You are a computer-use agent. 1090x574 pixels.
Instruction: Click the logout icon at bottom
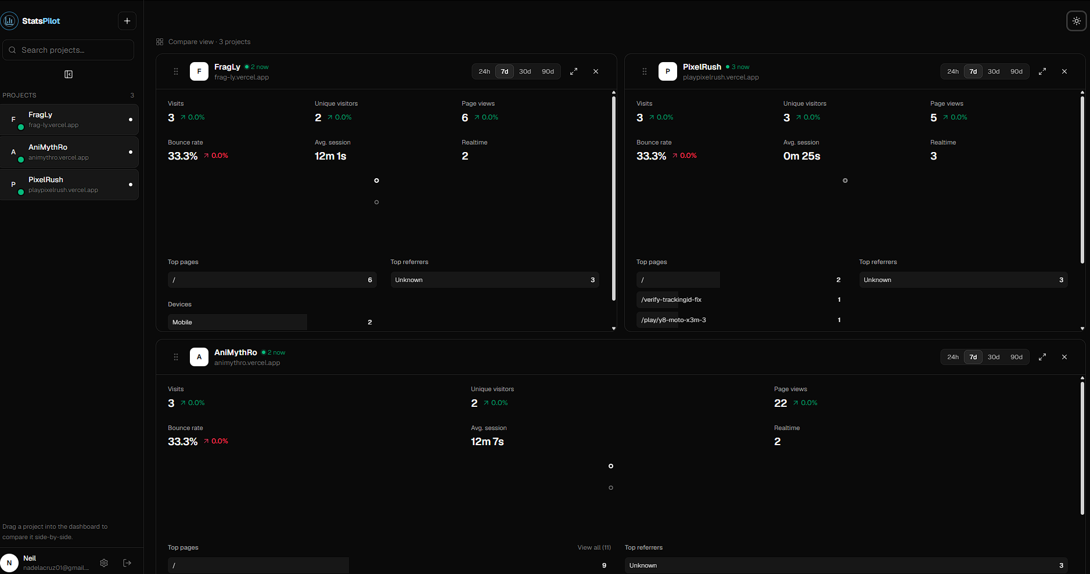coord(127,563)
